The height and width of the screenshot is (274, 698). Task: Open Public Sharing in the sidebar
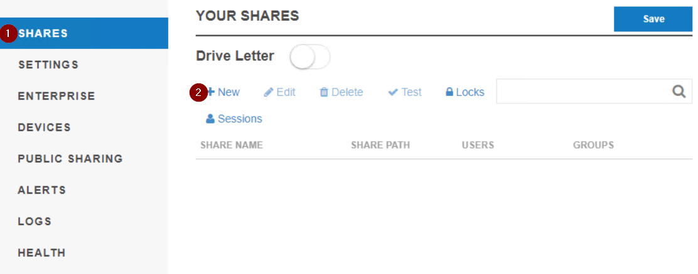[x=70, y=159]
